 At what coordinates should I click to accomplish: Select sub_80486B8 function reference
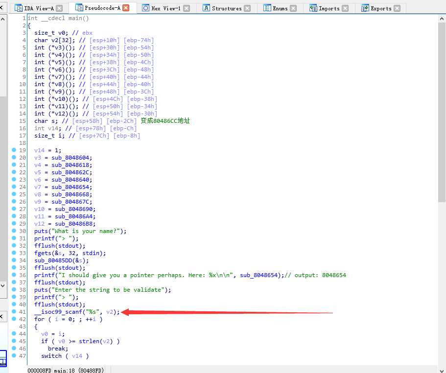pyautogui.click(x=74, y=224)
